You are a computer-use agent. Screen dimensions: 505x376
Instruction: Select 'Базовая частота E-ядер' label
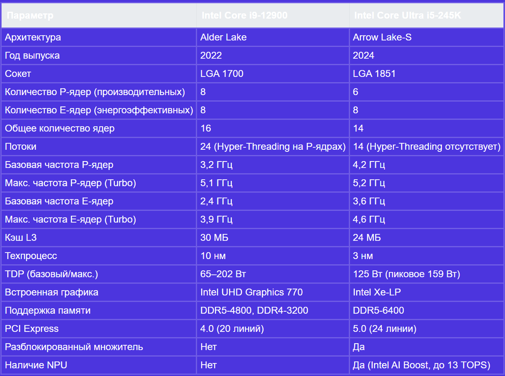point(59,201)
